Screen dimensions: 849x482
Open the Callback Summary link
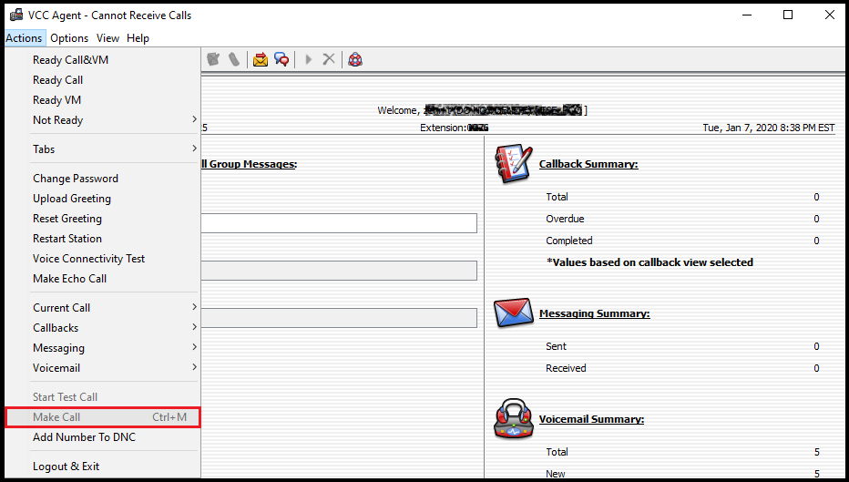588,164
